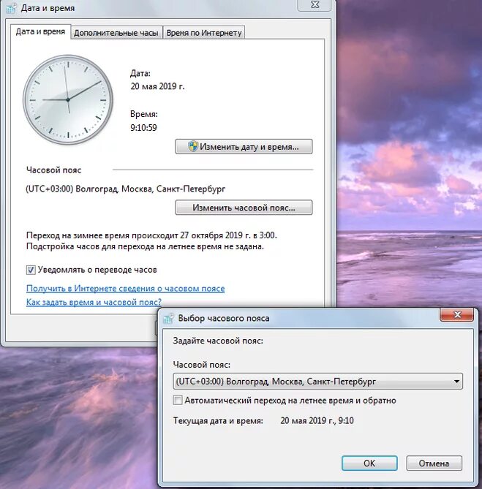
Task: Open the Дополнительные часы tab
Action: point(116,33)
